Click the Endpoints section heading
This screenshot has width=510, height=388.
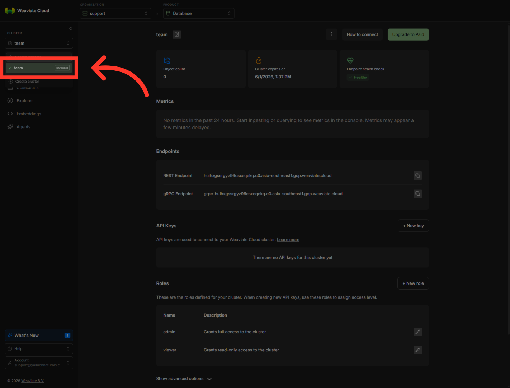(x=168, y=151)
